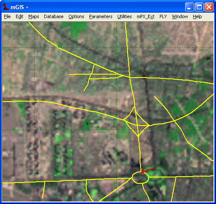Open the File menu

pos(7,16)
